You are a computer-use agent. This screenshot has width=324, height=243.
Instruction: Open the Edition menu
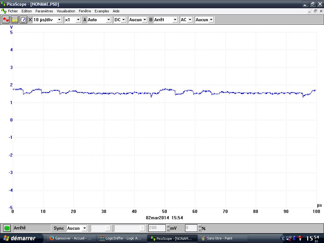point(27,11)
